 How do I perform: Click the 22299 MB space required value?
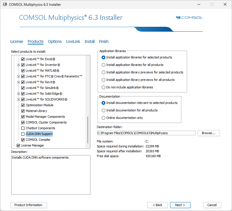(152, 146)
